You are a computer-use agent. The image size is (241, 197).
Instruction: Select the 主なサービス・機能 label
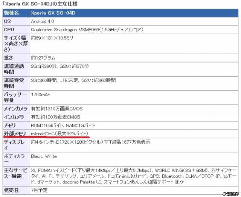click(15, 173)
